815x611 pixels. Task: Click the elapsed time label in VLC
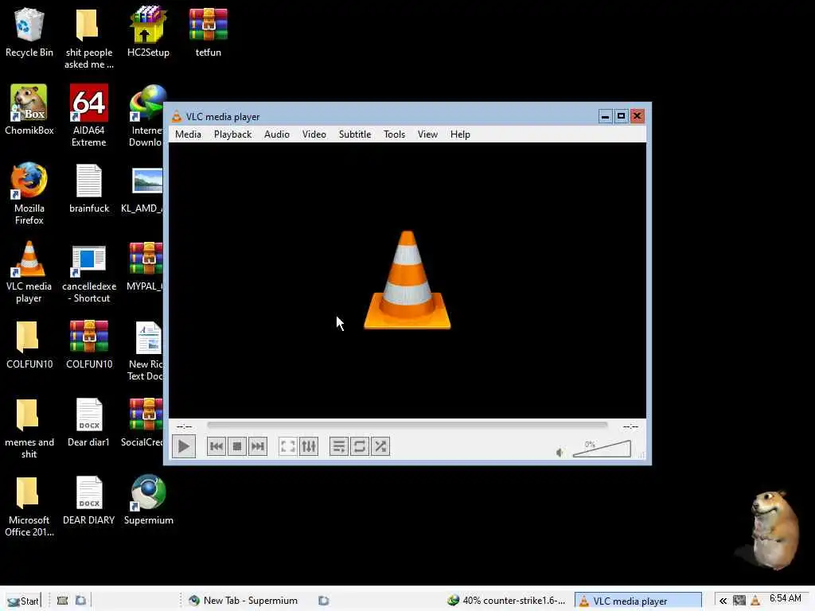click(x=185, y=426)
